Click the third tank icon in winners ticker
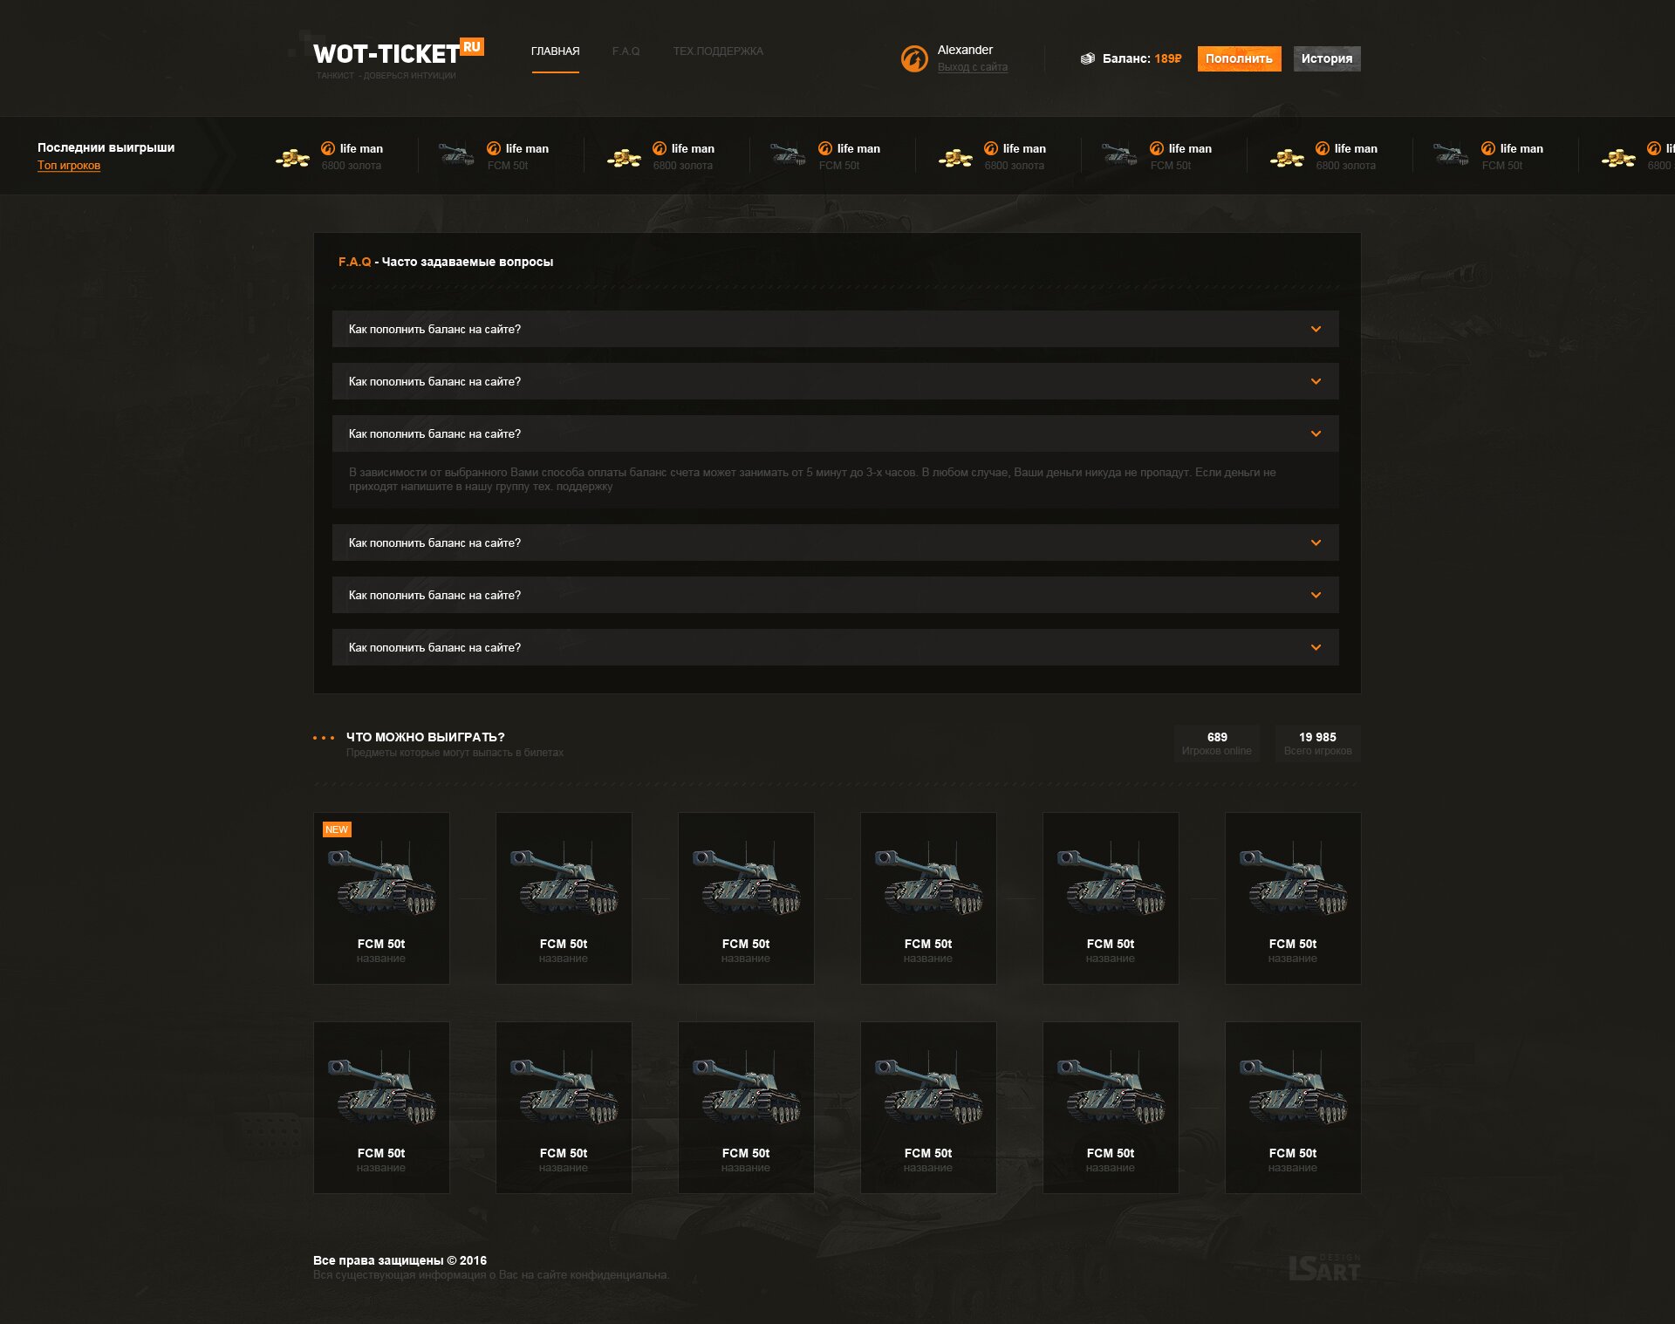The height and width of the screenshot is (1324, 1675). pyautogui.click(x=1119, y=155)
